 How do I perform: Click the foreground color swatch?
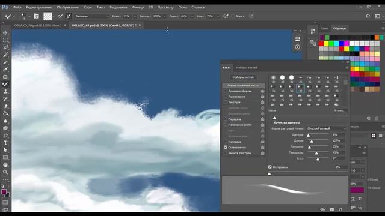click(4, 192)
